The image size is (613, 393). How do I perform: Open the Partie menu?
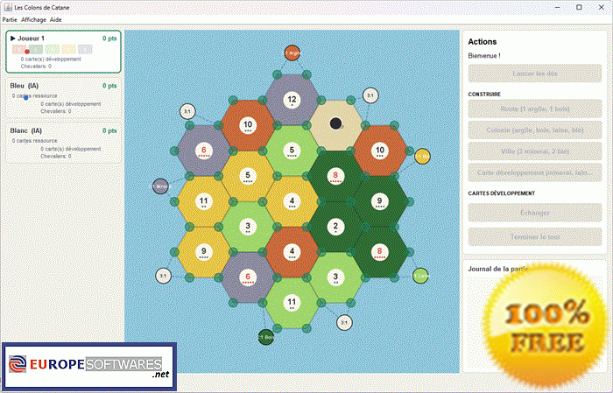click(10, 19)
